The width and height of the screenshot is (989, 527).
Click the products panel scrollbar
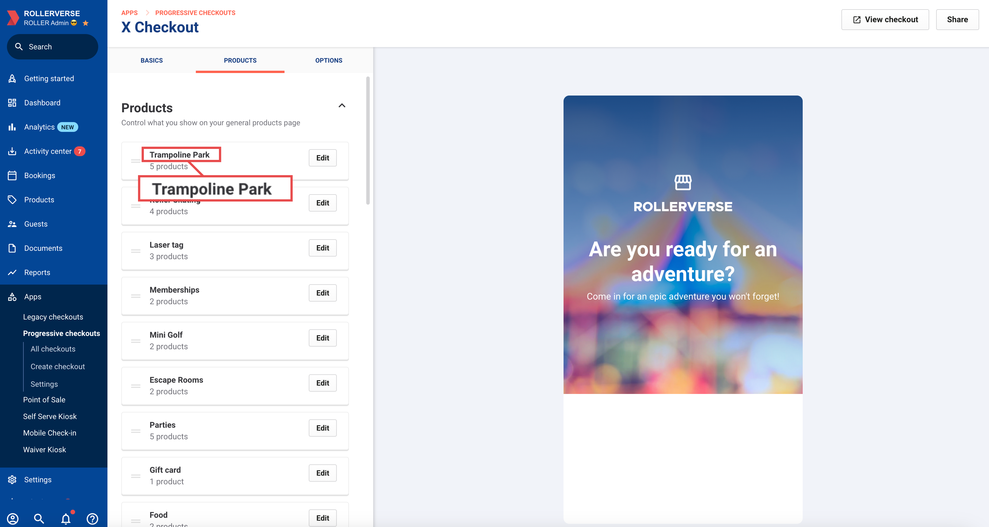click(368, 140)
